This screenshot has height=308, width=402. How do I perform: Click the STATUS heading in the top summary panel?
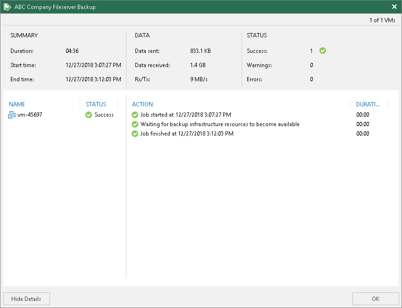257,35
